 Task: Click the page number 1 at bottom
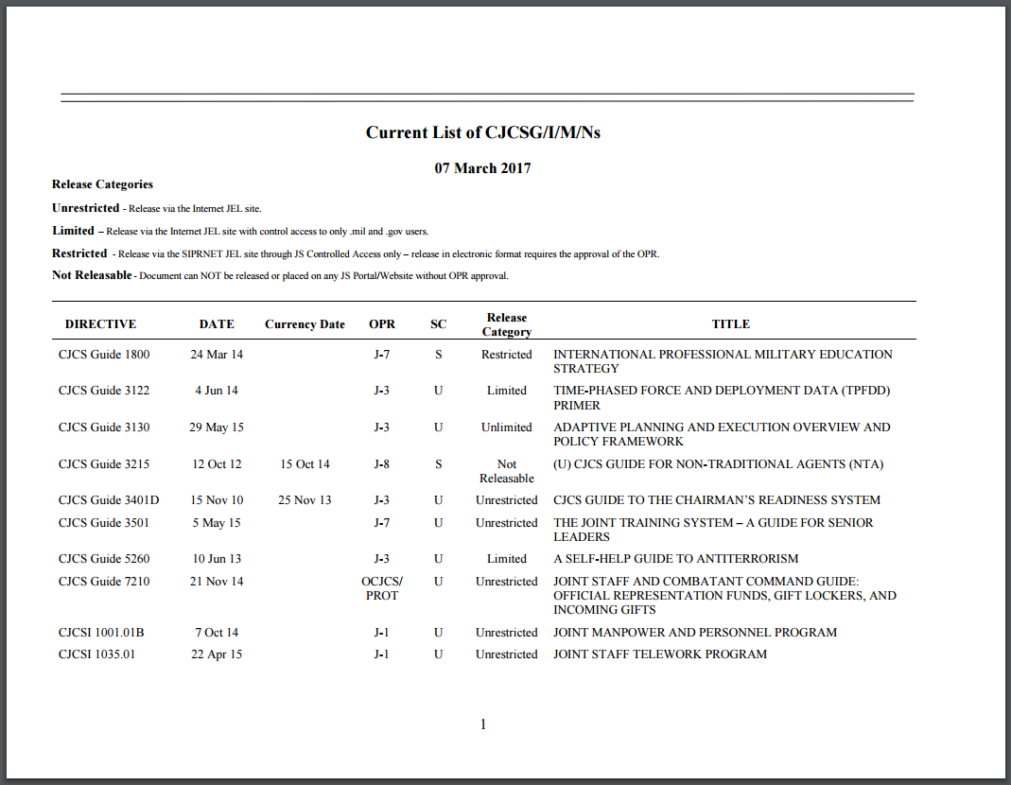tap(482, 724)
